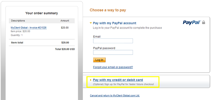Viewport: 214px width, 100px height.
Task: Click the Quantity: 1 text
Action: (x=17, y=35)
